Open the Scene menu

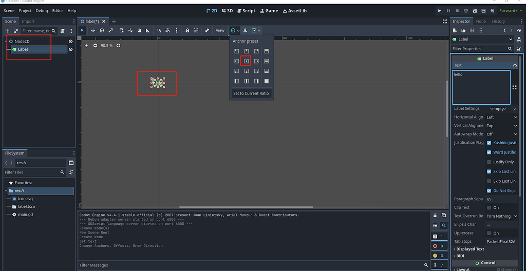coord(9,11)
